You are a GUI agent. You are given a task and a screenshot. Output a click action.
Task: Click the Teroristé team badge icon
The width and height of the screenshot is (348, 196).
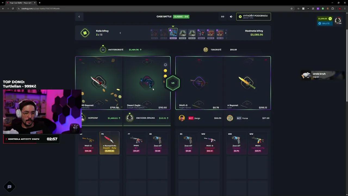click(x=206, y=50)
